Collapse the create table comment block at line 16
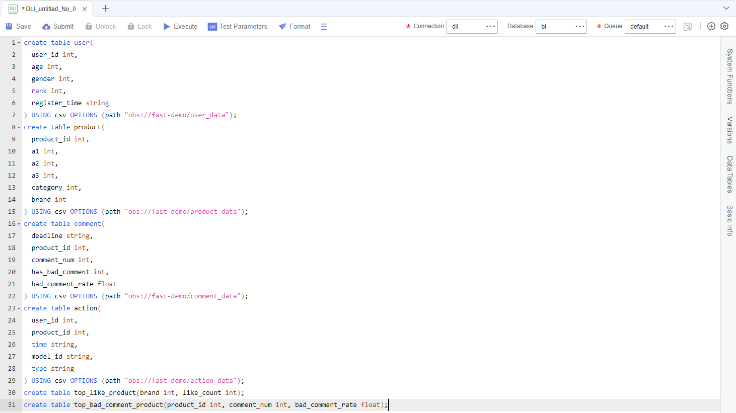The image size is (736, 413). pyautogui.click(x=19, y=224)
